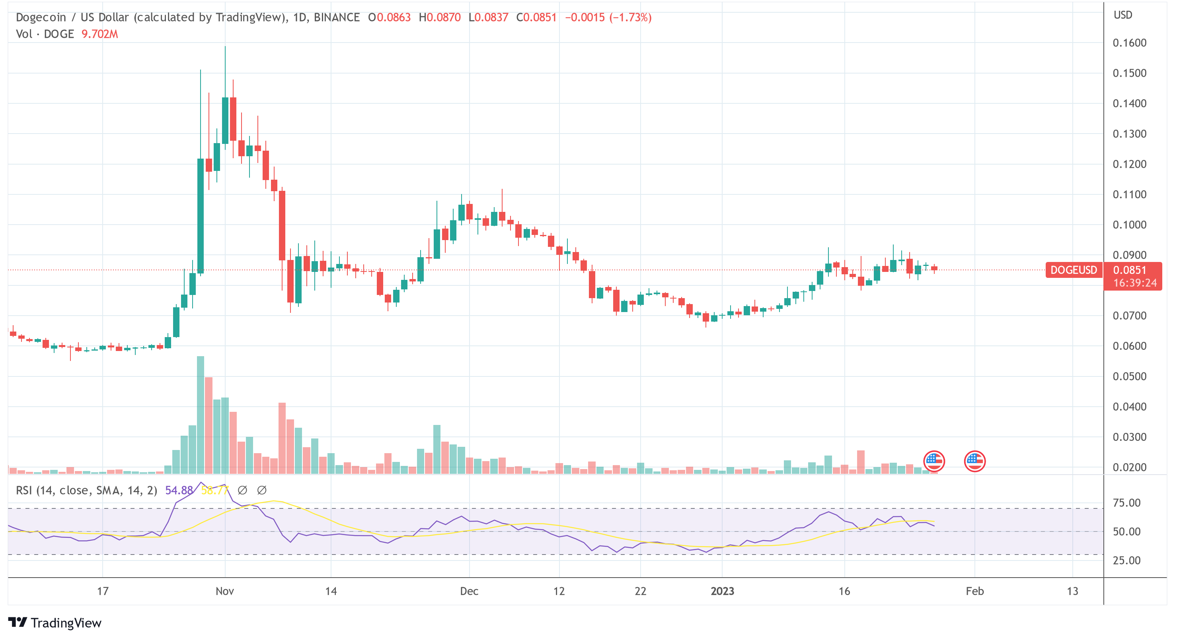Click the Feb label on time axis
Image resolution: width=1177 pixels, height=640 pixels.
pyautogui.click(x=974, y=592)
